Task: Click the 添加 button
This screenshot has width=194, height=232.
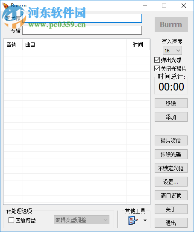Action: 171,117
